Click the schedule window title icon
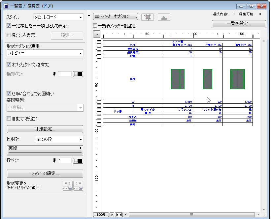This screenshot has height=219, width=271. pyautogui.click(x=6, y=6)
